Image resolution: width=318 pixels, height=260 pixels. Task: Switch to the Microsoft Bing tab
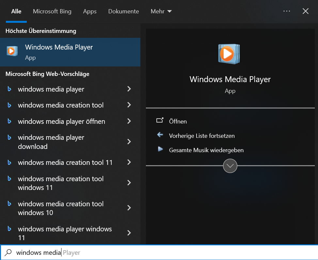(x=52, y=11)
